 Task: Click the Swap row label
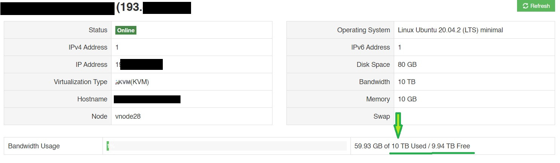click(x=382, y=116)
